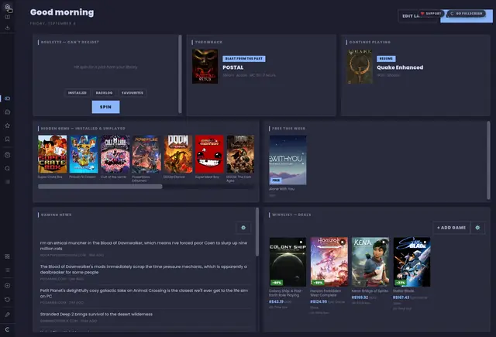The width and height of the screenshot is (496, 337).
Task: Open the downloads tray icon in sidebar
Action: (x=7, y=28)
